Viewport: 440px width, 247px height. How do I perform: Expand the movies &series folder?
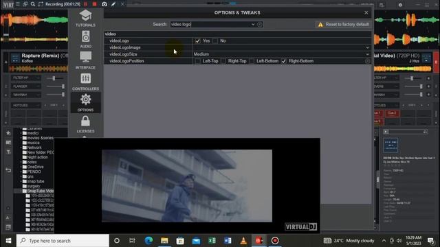pos(21,138)
